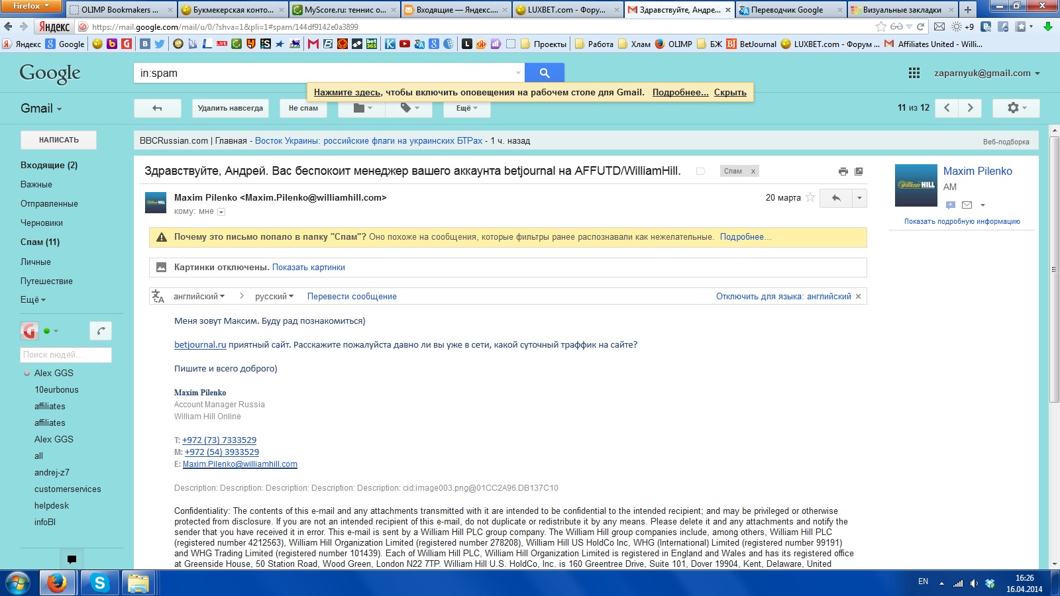The width and height of the screenshot is (1060, 596).
Task: Open the reply options dropdown arrow
Action: click(x=859, y=198)
